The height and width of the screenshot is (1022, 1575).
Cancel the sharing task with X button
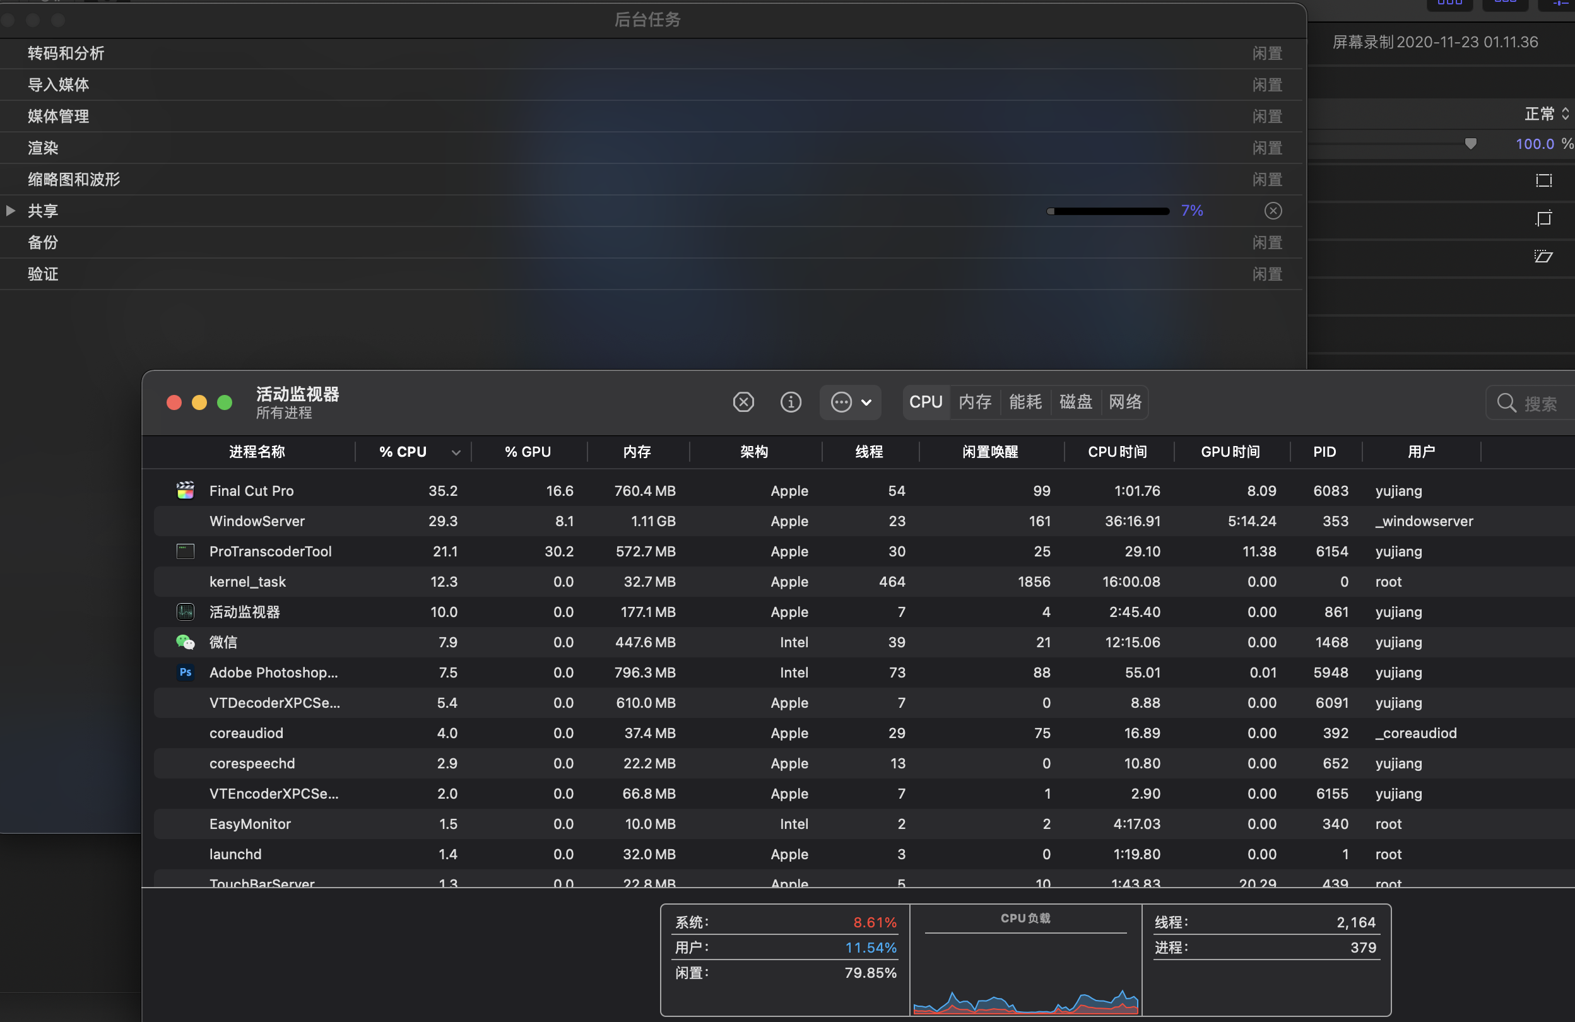coord(1273,210)
